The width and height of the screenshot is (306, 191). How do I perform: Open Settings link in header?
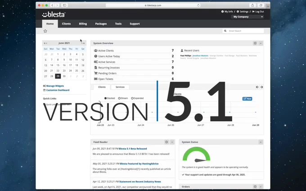coord(243,12)
